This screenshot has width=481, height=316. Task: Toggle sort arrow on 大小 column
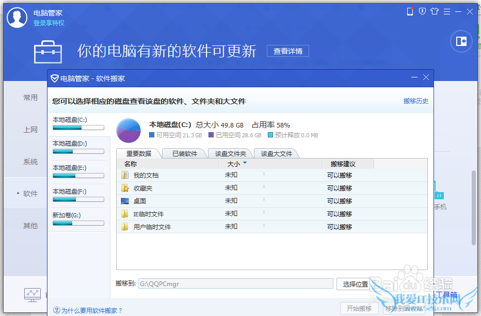pyautogui.click(x=245, y=163)
